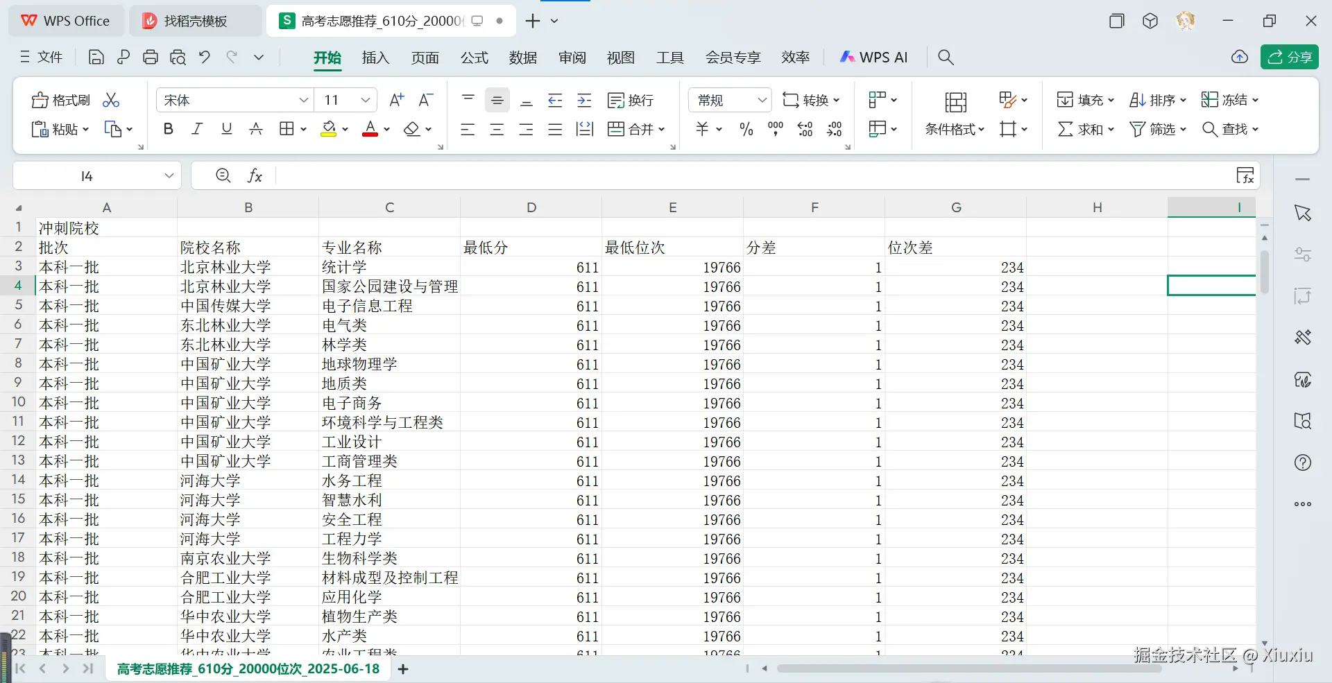
Task: Apply red font color swatch
Action: 370,129
